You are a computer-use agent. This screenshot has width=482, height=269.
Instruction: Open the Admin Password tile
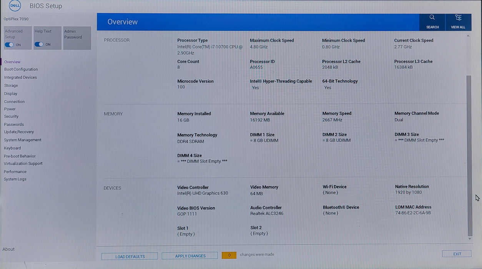click(77, 38)
